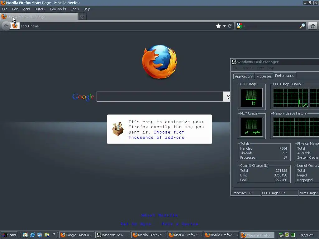Click the Handles value 4384

click(283, 148)
